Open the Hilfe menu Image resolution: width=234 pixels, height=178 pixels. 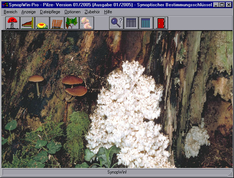click(x=108, y=12)
